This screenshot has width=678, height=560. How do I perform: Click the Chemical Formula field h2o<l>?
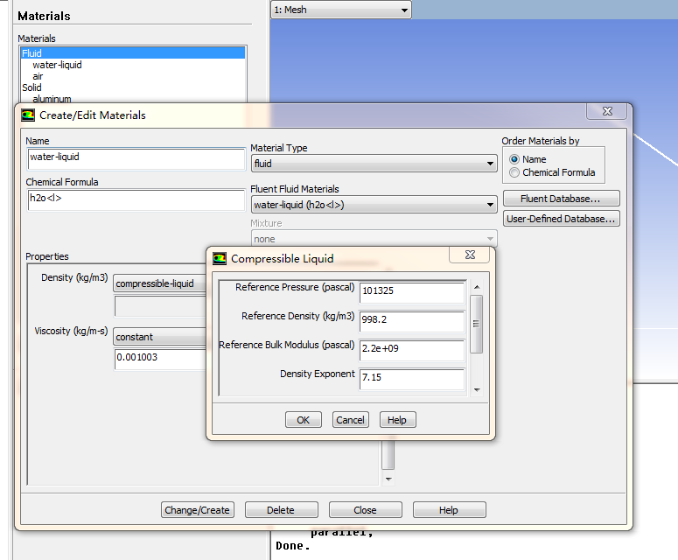tap(136, 199)
